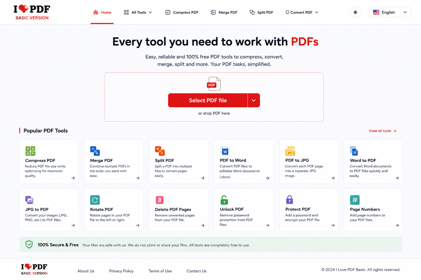Click the Merge PDF nav icon
421x280 pixels.
213,12
